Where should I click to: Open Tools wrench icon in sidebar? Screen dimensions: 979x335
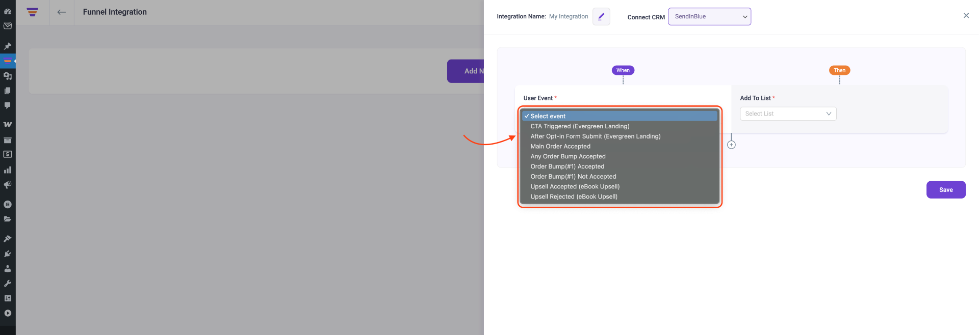click(8, 284)
